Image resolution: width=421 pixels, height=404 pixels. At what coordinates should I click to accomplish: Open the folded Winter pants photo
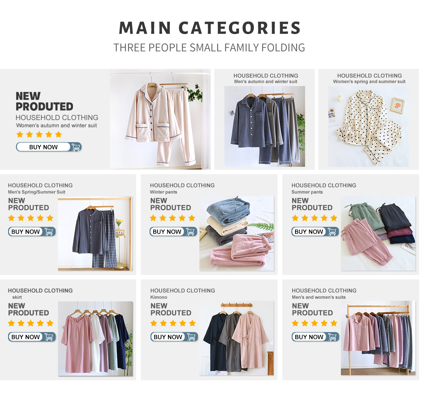tap(237, 233)
